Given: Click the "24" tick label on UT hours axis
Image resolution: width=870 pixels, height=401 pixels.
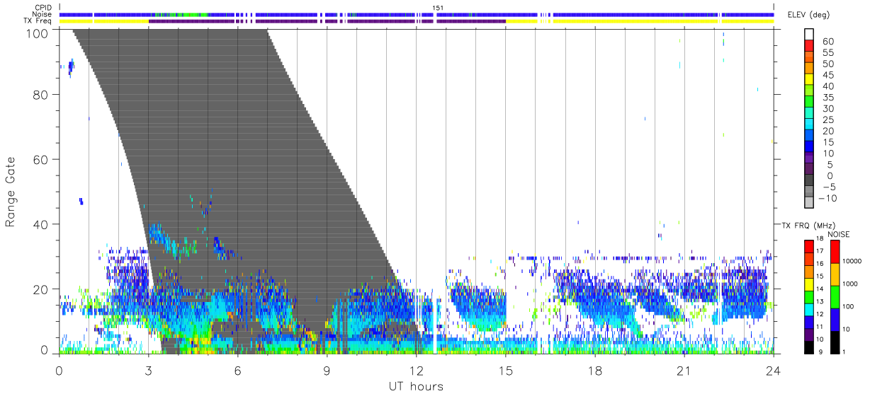Looking at the screenshot, I should [773, 370].
